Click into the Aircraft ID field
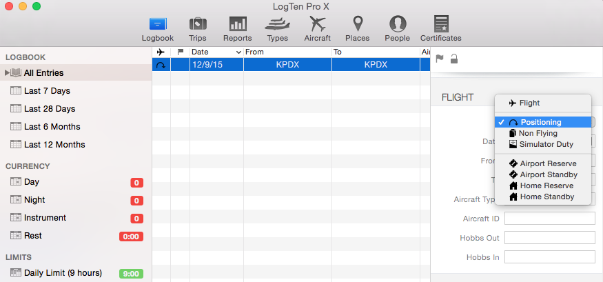Viewport: 603px width, 282px height. pos(549,218)
